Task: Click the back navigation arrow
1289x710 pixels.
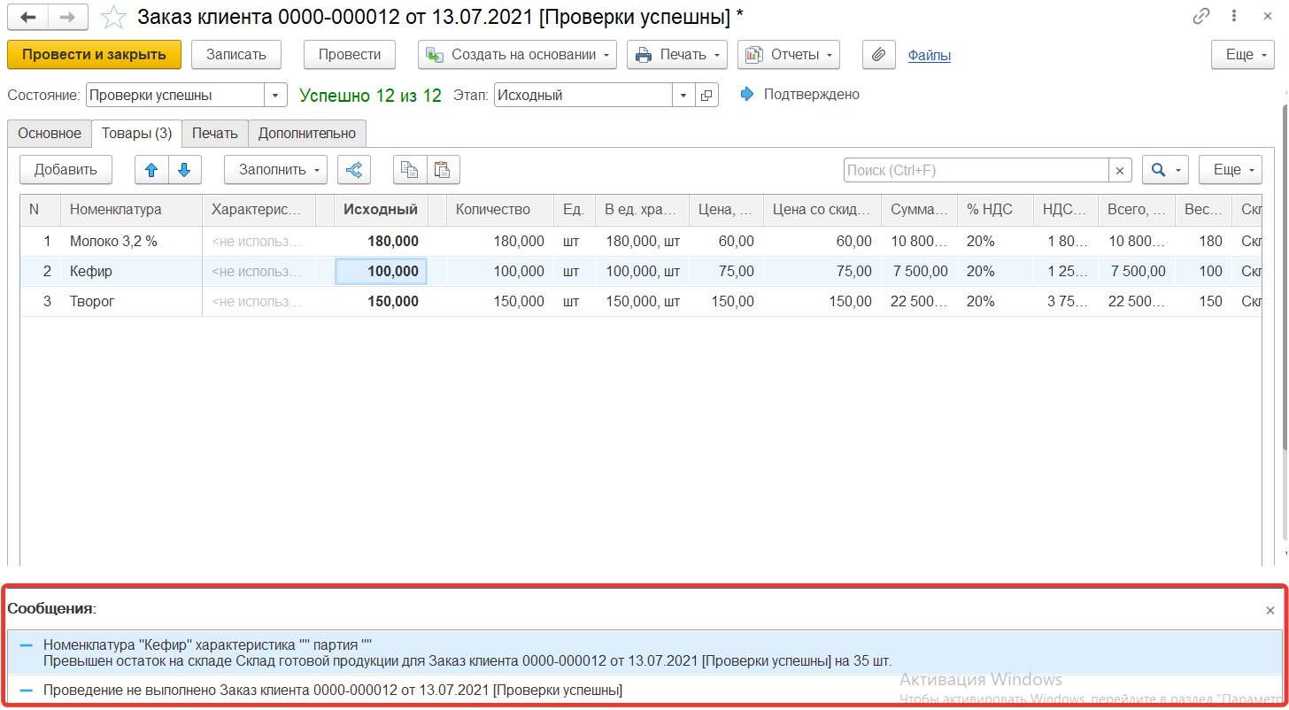Action: [x=27, y=17]
